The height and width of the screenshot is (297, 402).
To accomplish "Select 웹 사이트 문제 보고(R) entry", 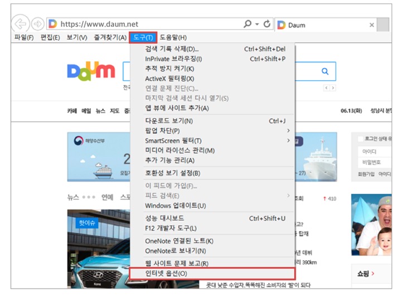I will point(213,264).
